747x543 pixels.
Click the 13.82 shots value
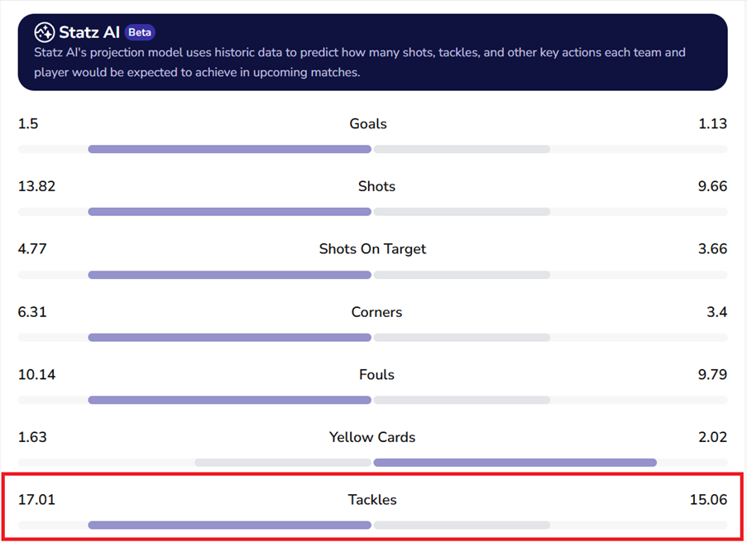36,186
